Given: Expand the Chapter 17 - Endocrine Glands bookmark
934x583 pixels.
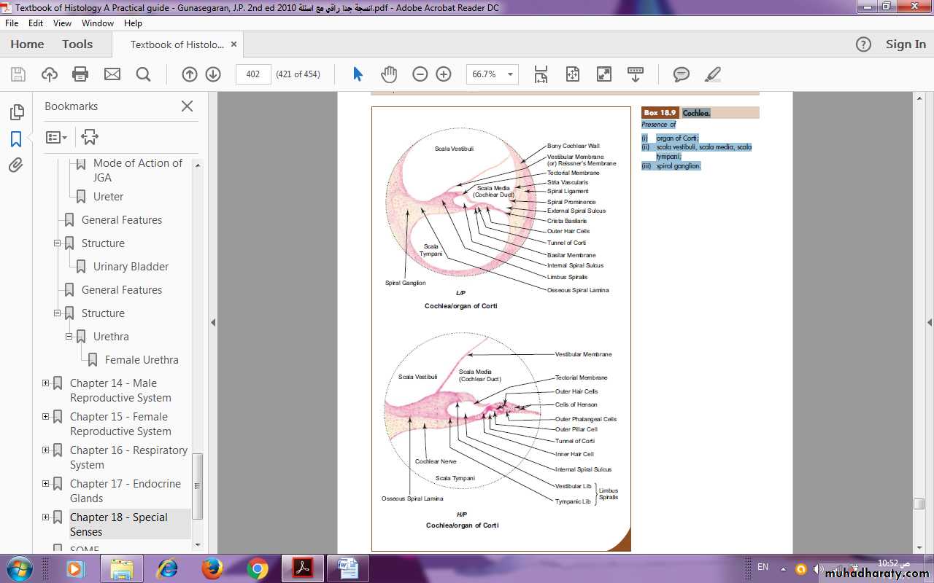Looking at the screenshot, I should coord(45,484).
